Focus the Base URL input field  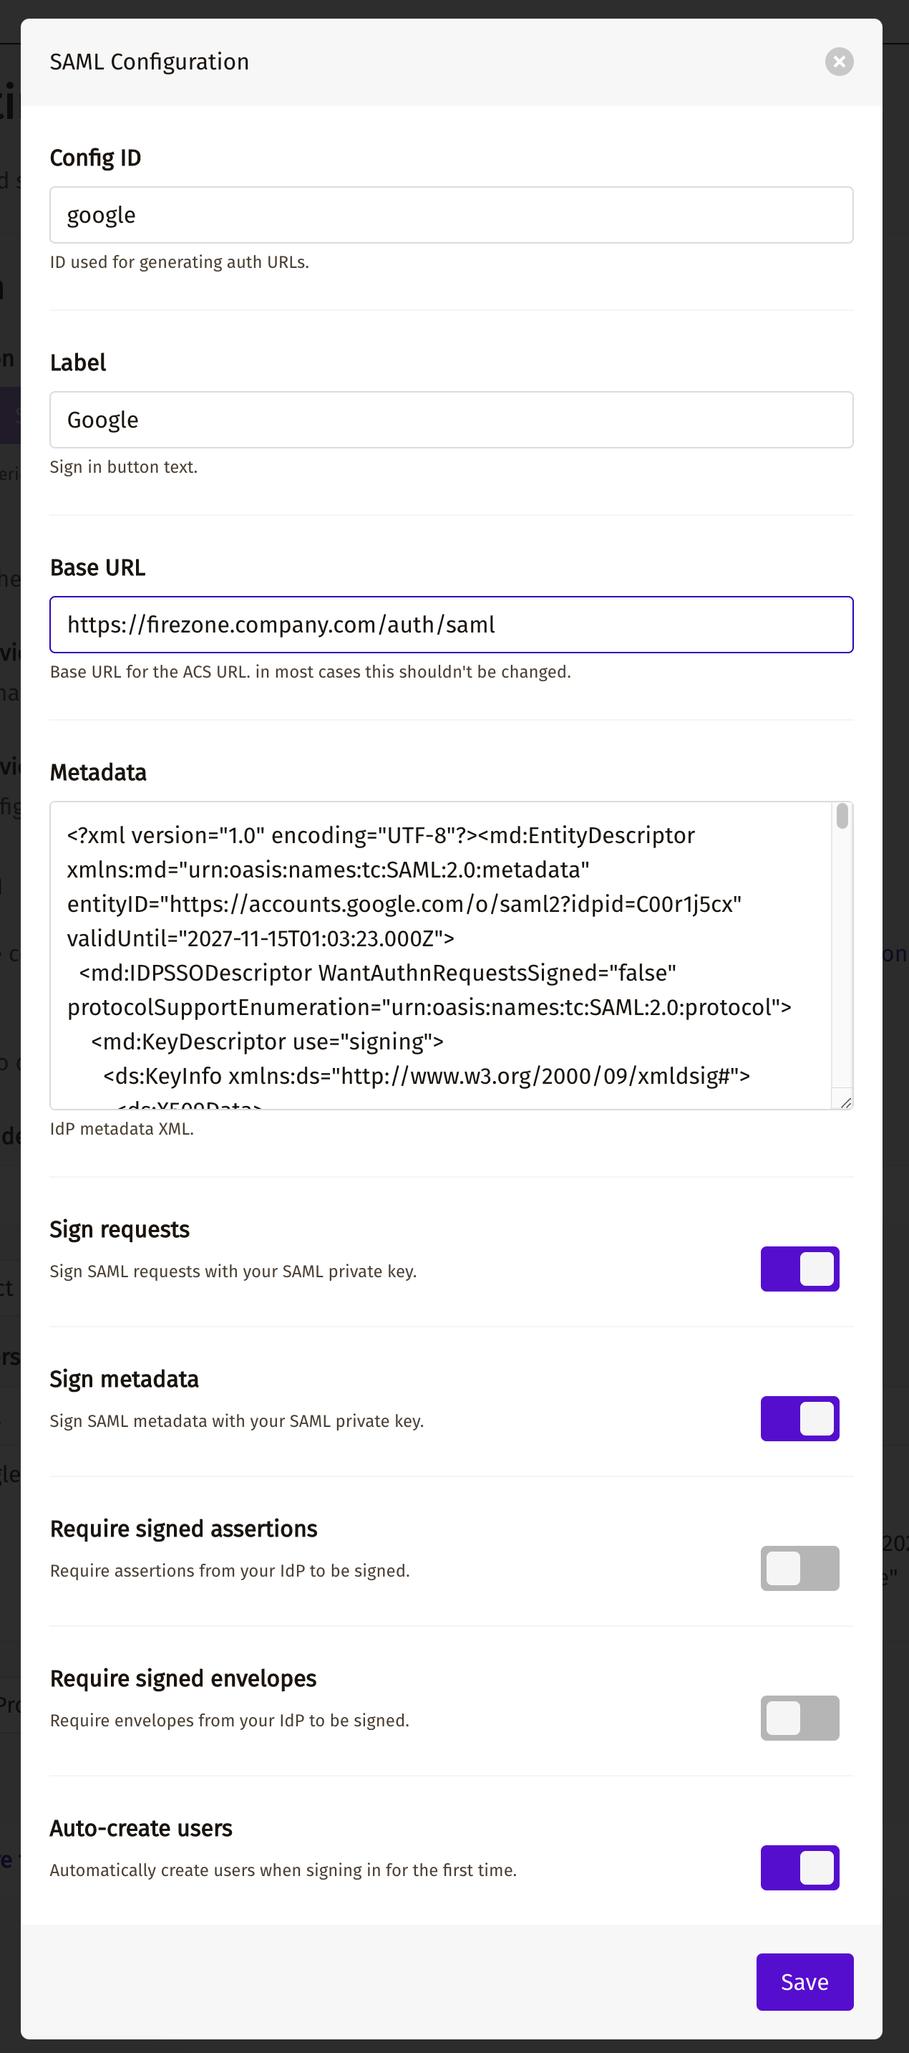tap(451, 625)
